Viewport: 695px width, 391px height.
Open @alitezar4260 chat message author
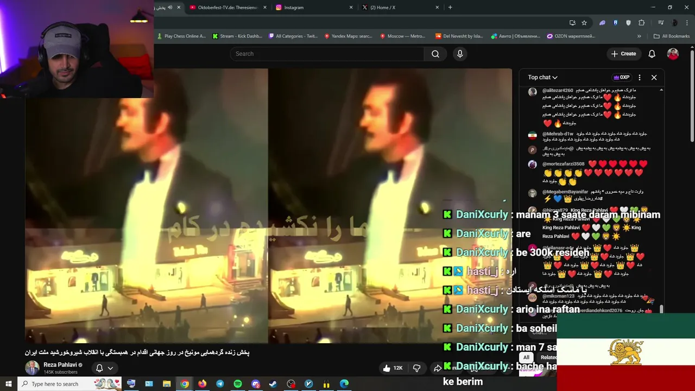558,90
